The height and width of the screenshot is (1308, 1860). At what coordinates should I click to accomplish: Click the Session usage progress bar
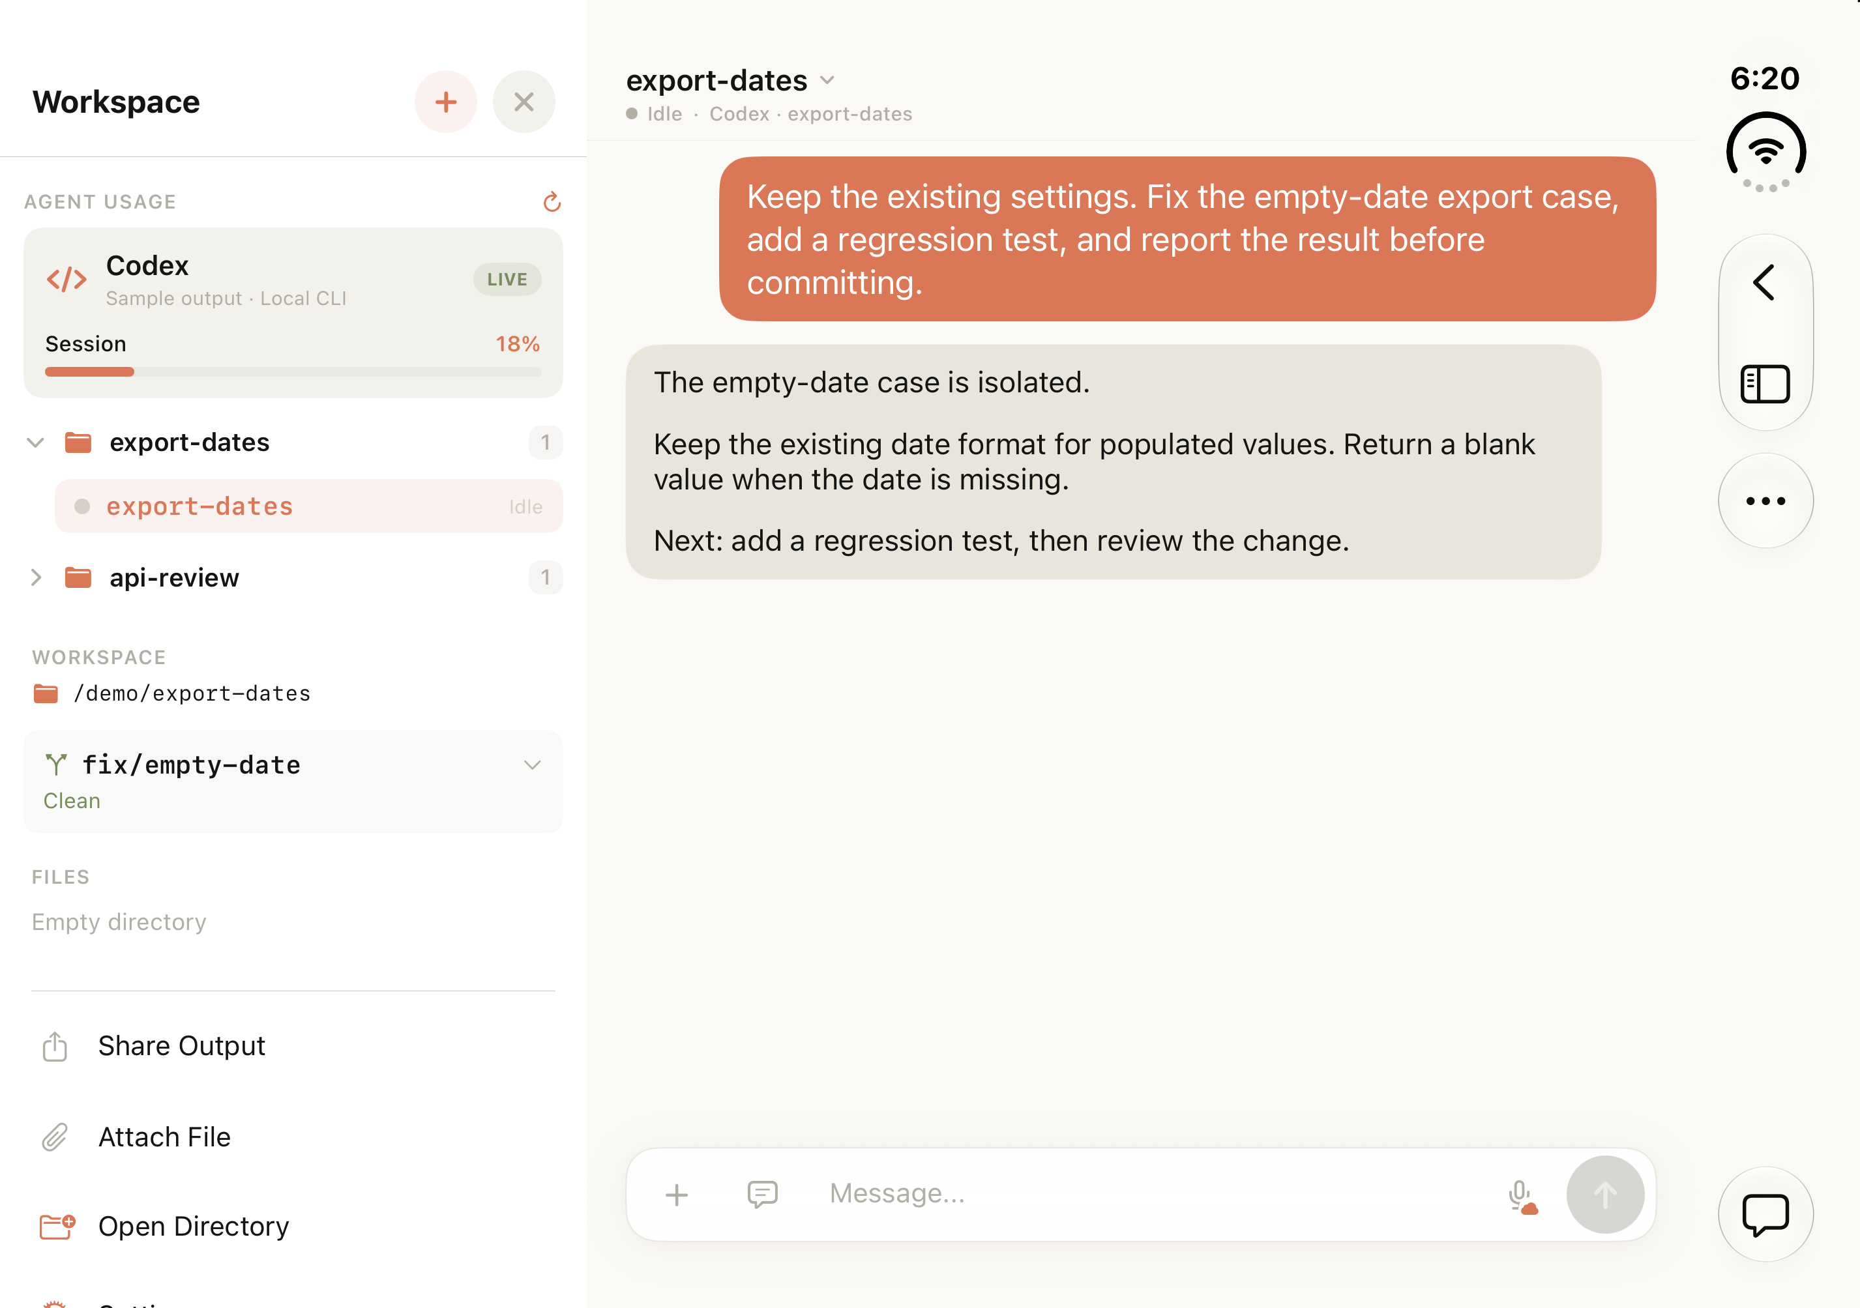[293, 371]
